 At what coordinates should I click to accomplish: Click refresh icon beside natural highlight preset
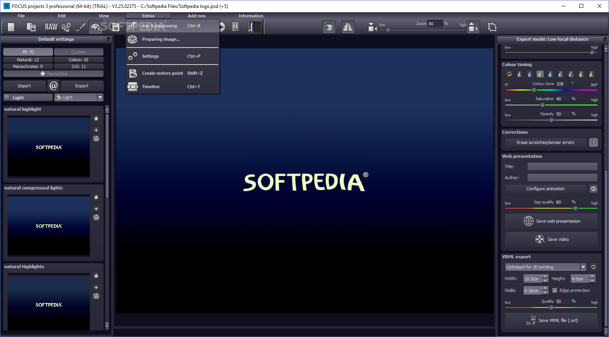tap(96, 138)
